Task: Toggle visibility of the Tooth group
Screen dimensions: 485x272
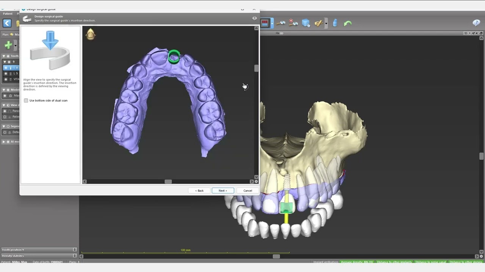Action: pos(8,56)
